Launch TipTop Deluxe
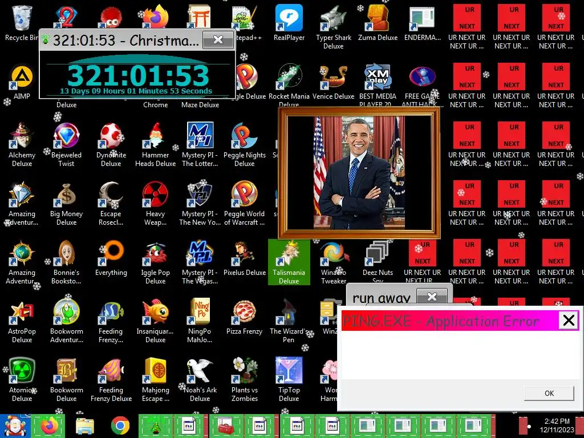 tap(289, 379)
